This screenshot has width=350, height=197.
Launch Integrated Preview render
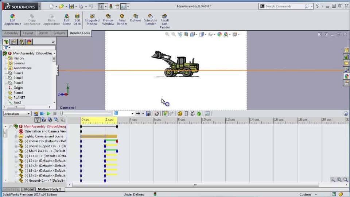[x=92, y=20]
